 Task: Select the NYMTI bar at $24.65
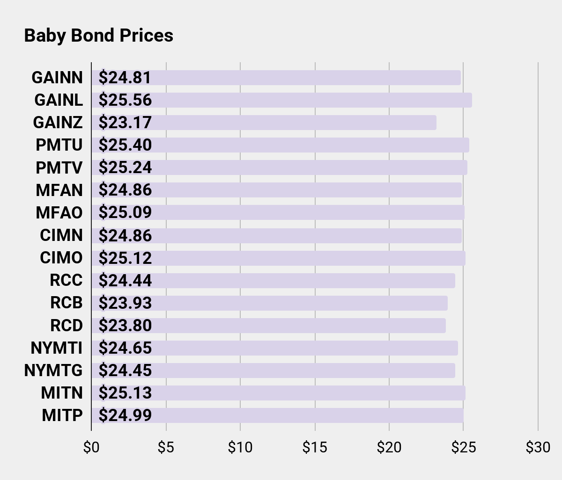275,348
